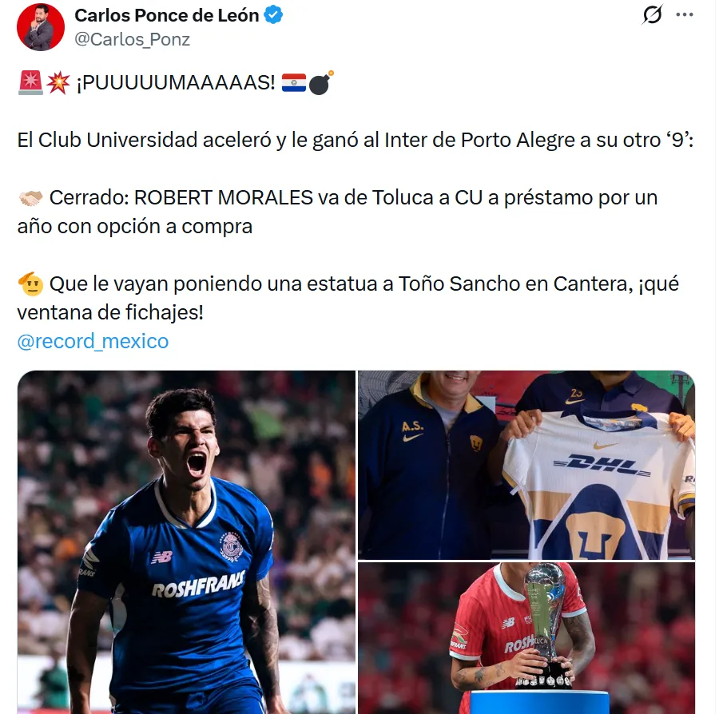Click the blue verified badge
The image size is (719, 714).
click(273, 15)
